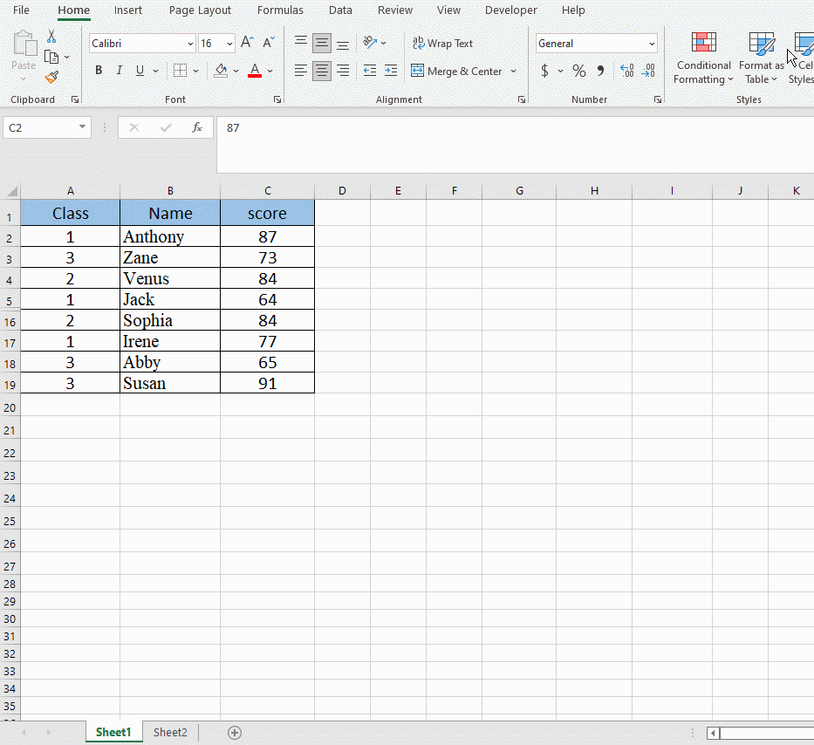Click the Cut scissors icon
Viewport: 814px width, 745px height.
click(51, 36)
